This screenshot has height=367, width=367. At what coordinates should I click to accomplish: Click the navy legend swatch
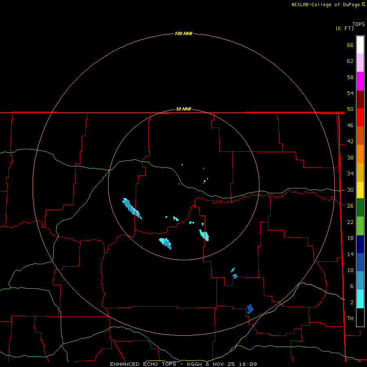coord(360,244)
